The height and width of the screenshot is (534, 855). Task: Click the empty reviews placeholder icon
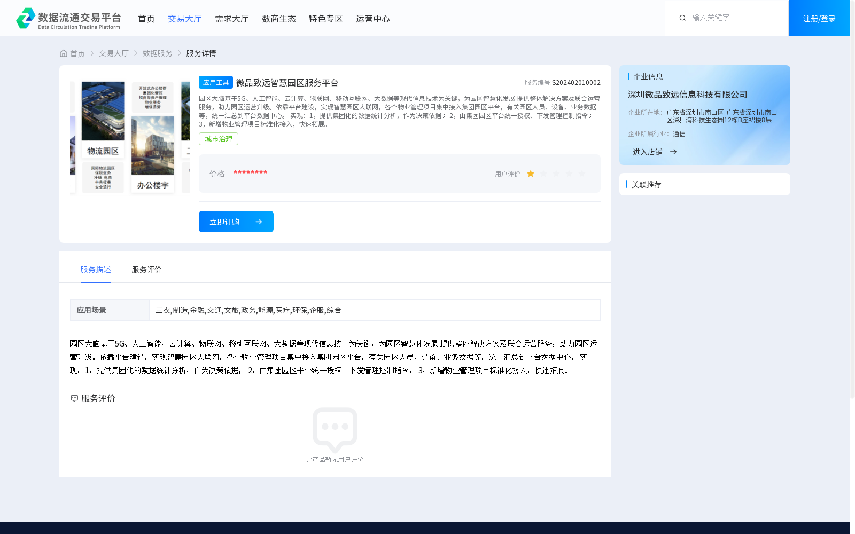click(x=335, y=430)
